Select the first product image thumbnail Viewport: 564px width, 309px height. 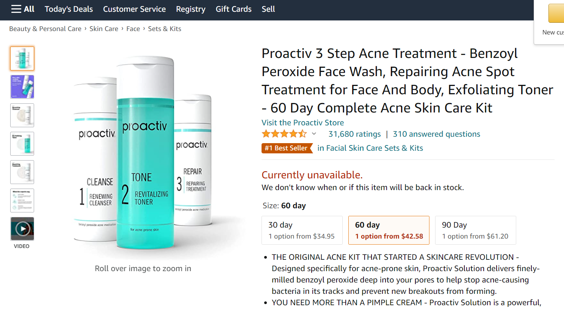[x=22, y=59]
